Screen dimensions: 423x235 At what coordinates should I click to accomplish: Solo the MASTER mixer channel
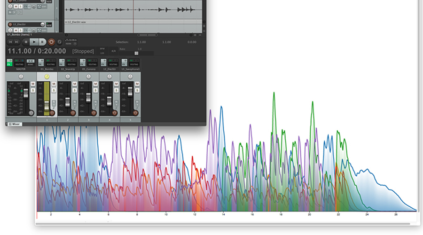tap(33, 90)
